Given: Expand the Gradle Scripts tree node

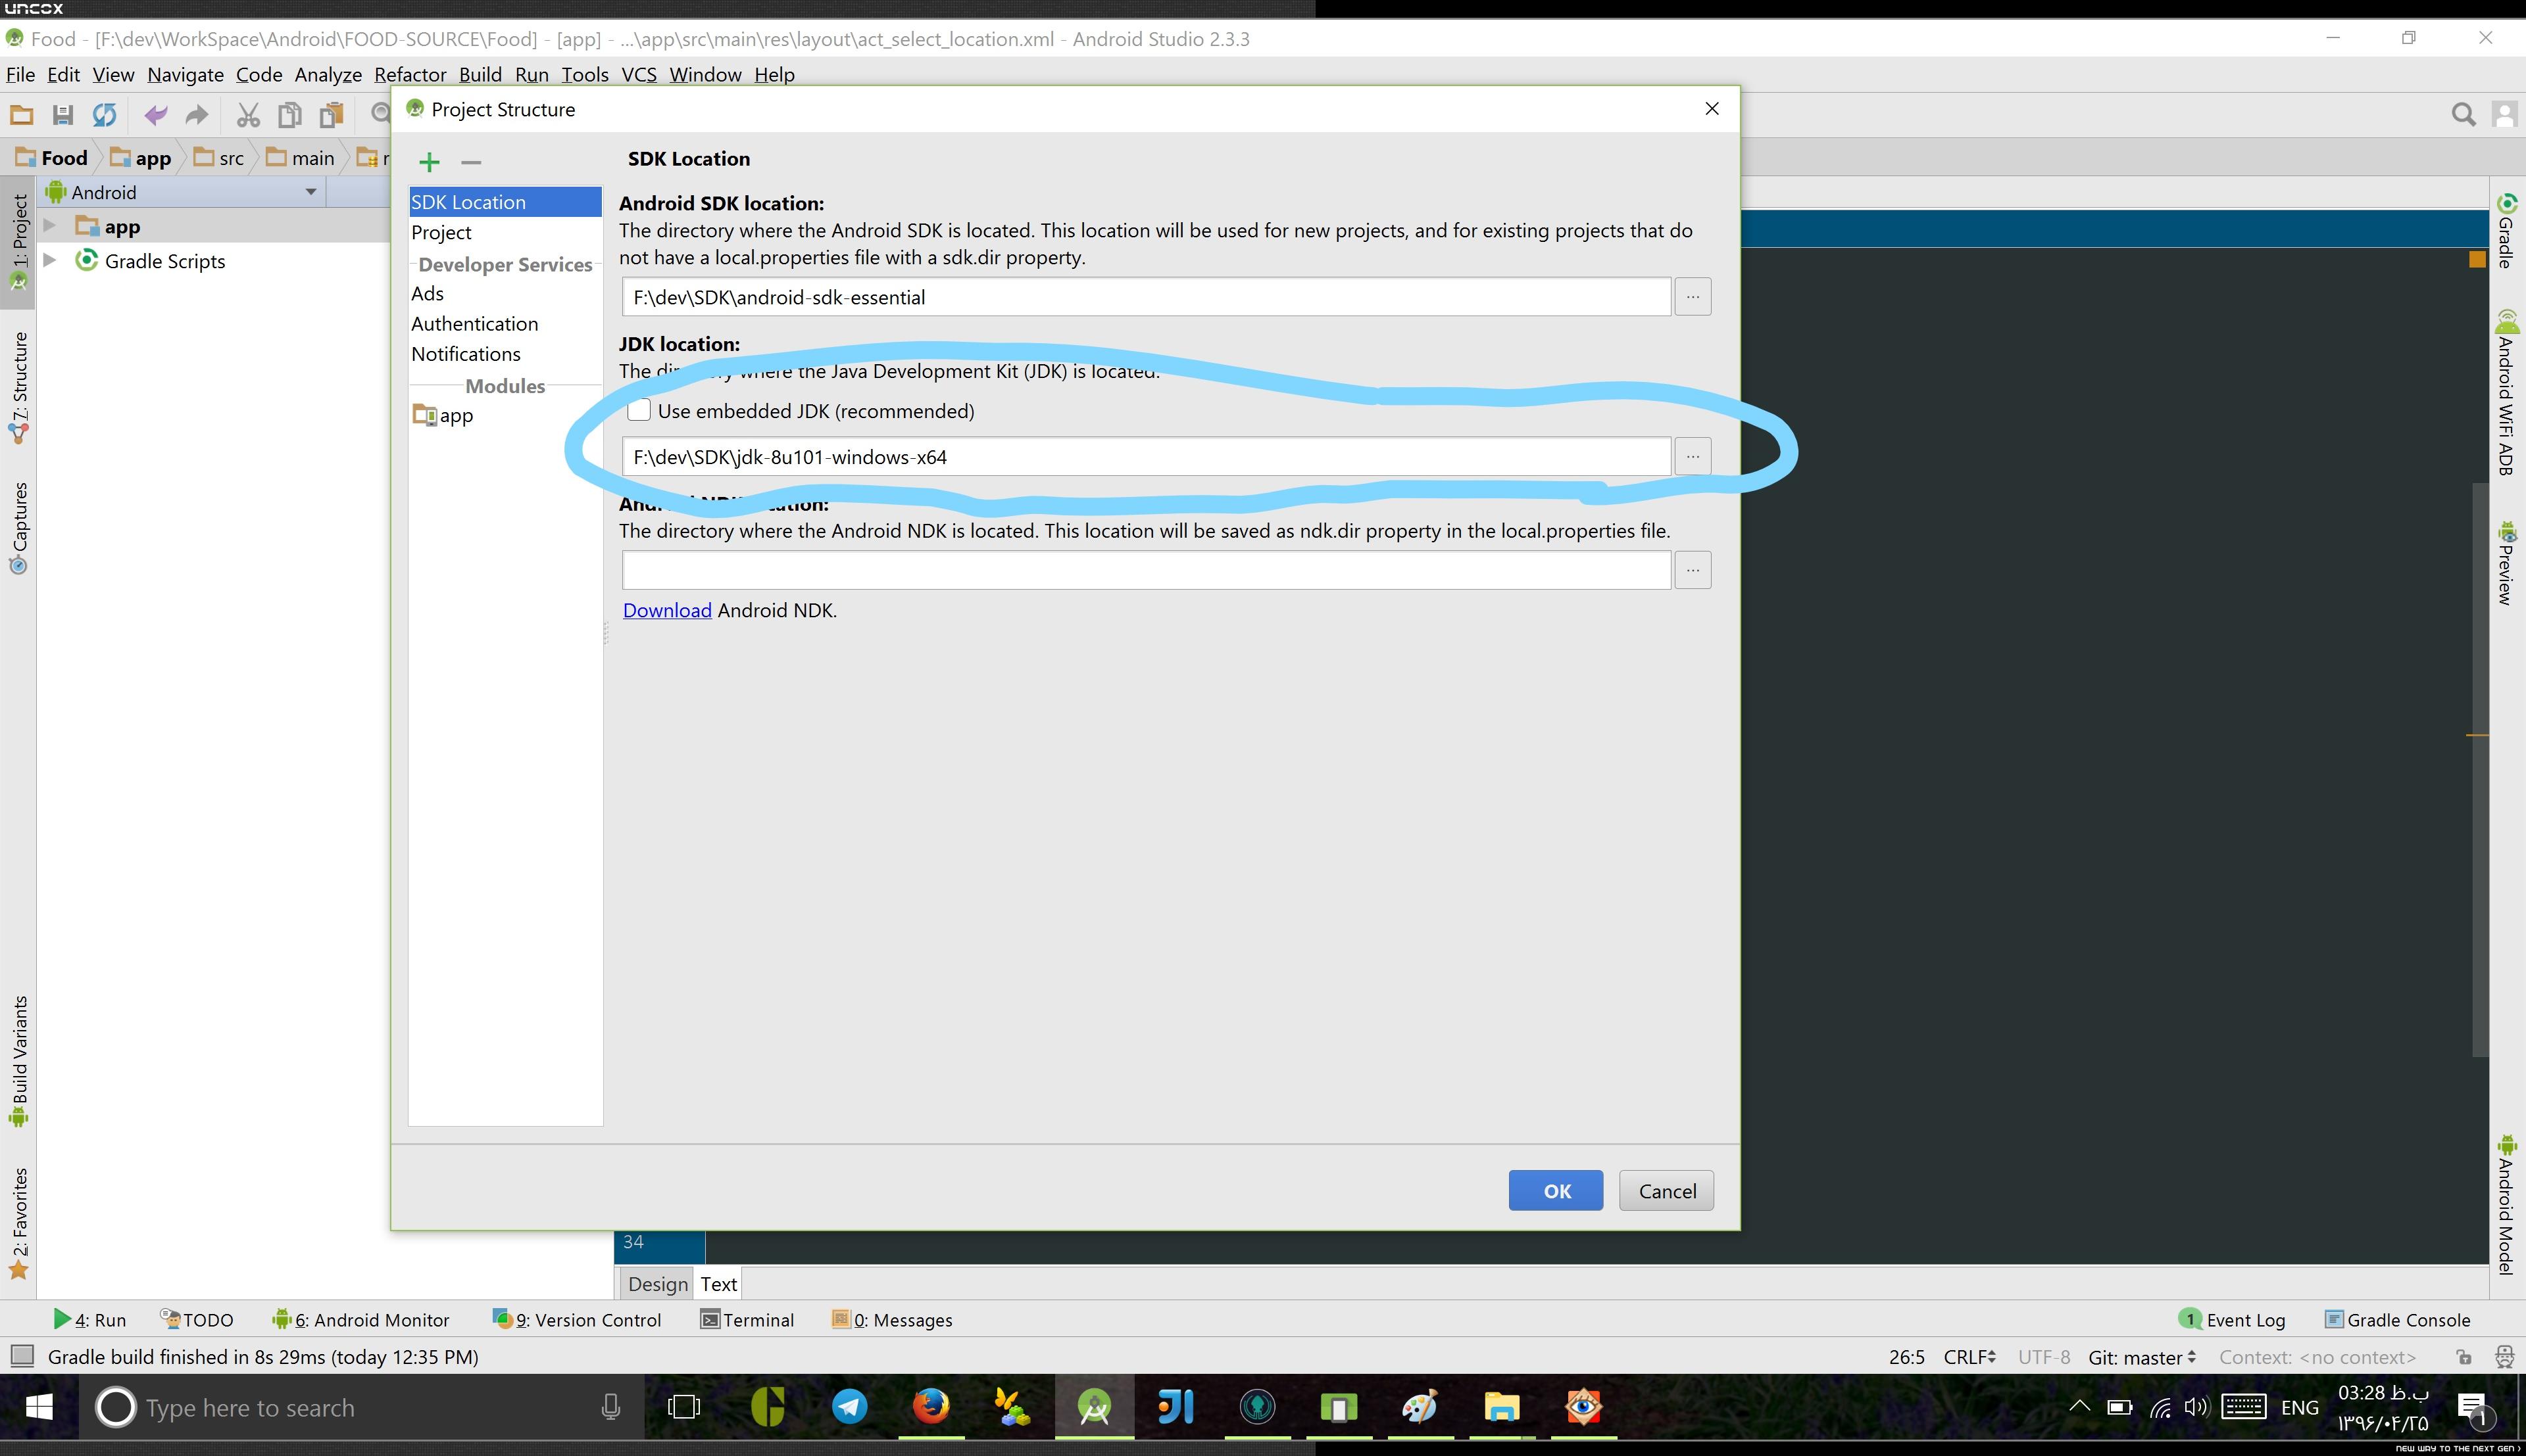Looking at the screenshot, I should (x=49, y=260).
